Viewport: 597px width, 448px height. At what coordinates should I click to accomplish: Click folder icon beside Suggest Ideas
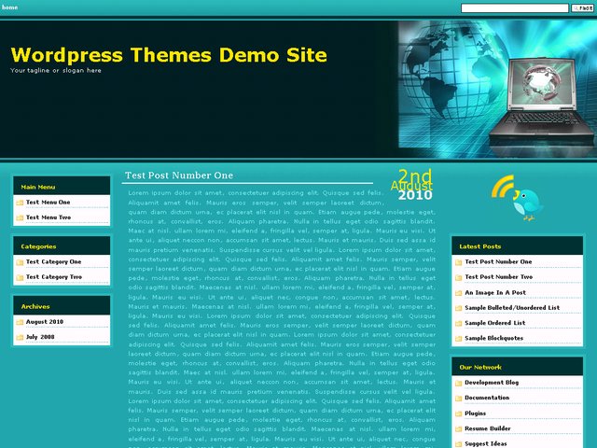click(x=458, y=444)
